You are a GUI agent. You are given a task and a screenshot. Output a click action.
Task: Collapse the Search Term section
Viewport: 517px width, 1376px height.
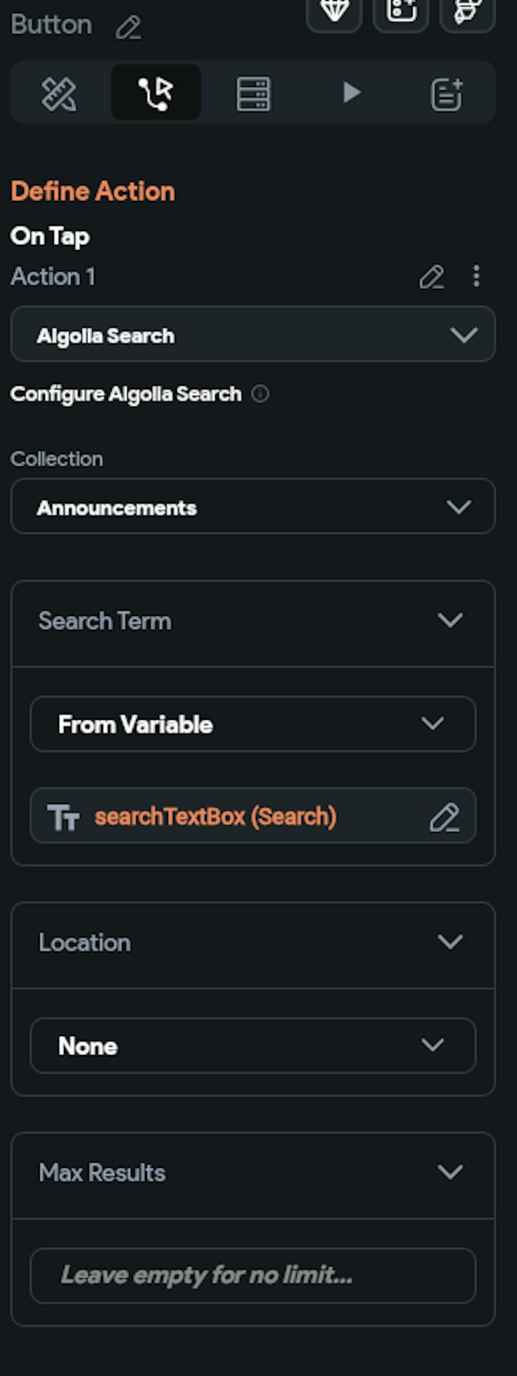(x=450, y=620)
